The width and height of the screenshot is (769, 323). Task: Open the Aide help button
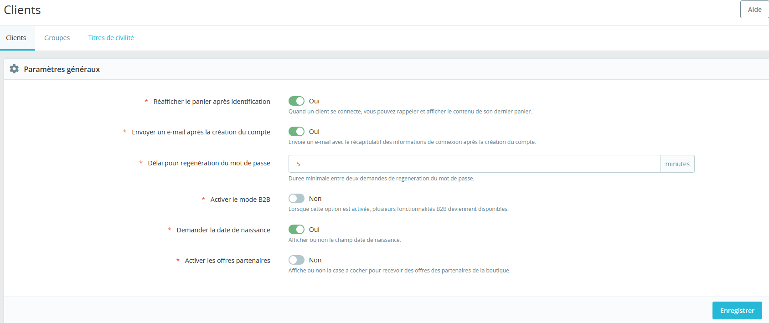coord(754,10)
